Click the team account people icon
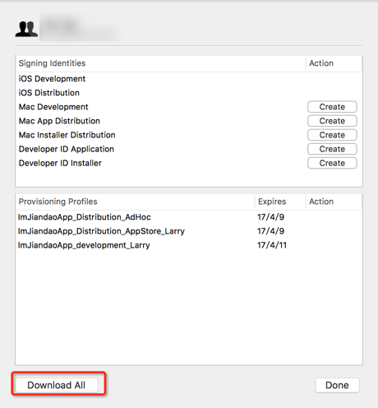 (x=26, y=29)
